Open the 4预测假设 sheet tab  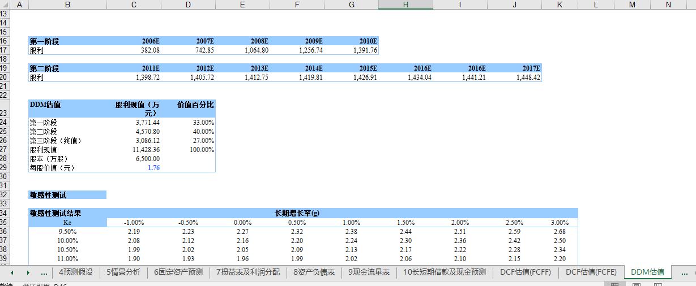pyautogui.click(x=76, y=272)
